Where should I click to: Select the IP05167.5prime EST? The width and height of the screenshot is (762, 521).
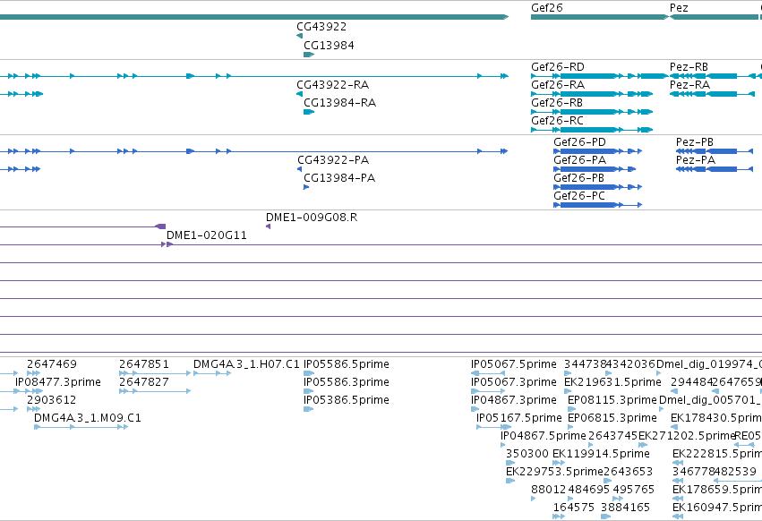[x=493, y=427]
